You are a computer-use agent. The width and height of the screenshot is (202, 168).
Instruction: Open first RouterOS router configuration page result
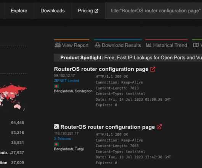pos(101,69)
